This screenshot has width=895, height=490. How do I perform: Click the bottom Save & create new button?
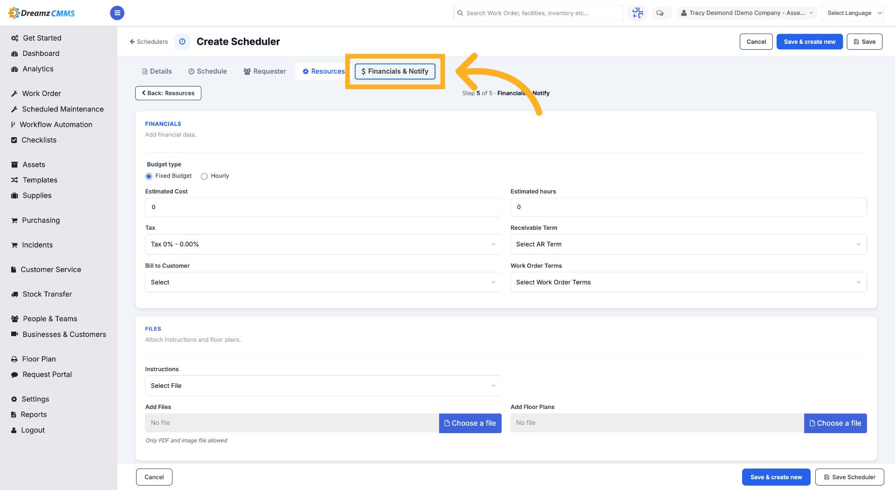click(776, 477)
